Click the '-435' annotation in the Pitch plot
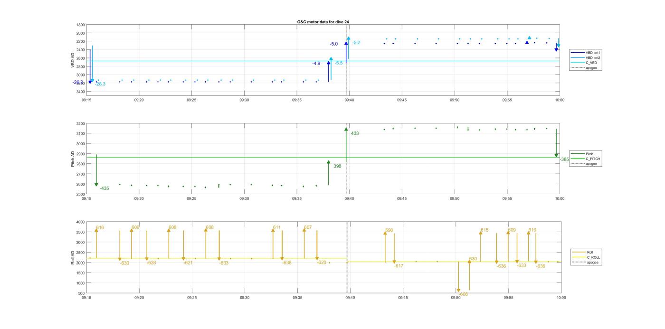Screen dimensions: 665x329 [104, 188]
